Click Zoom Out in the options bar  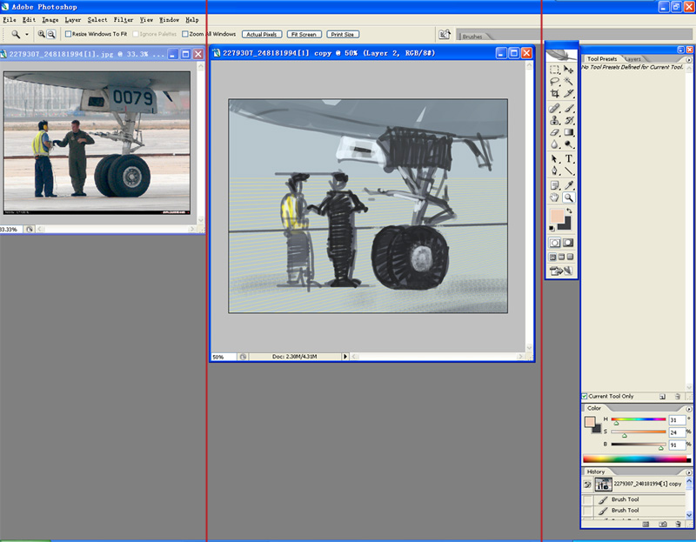tap(51, 34)
